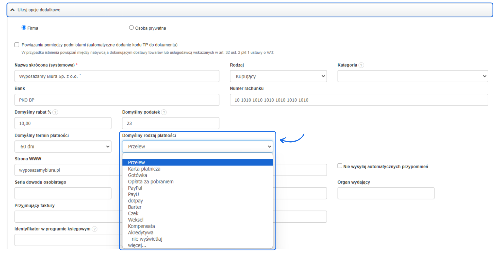The image size is (494, 253).
Task: Collapse the Ukryj opcje dodatkowe section
Action: pos(12,10)
